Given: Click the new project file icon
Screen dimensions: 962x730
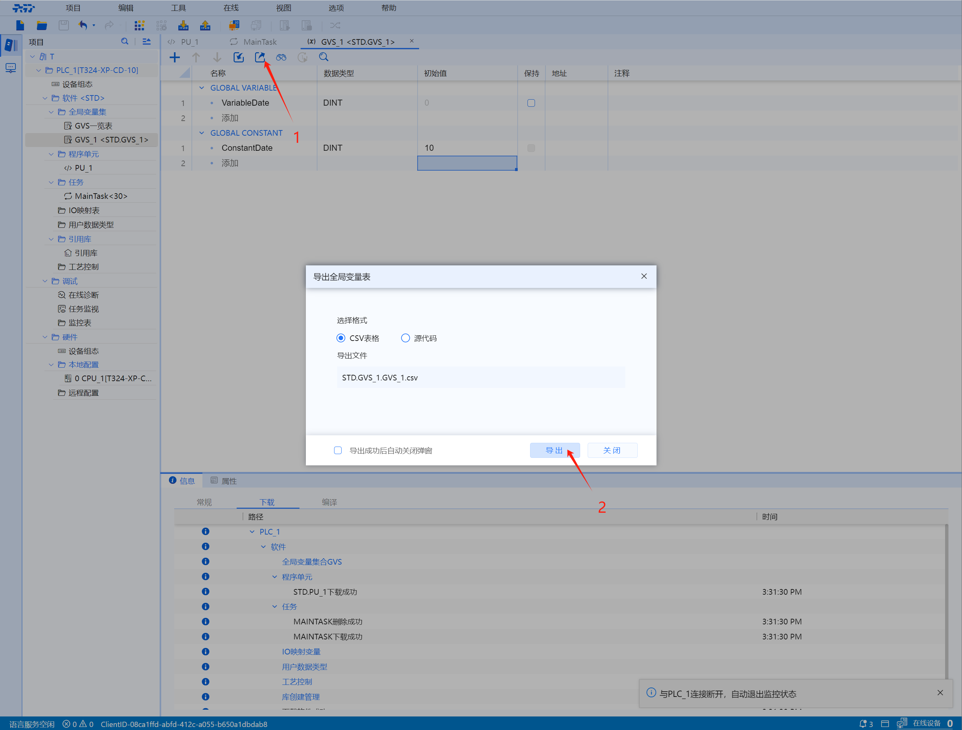Looking at the screenshot, I should pyautogui.click(x=20, y=25).
